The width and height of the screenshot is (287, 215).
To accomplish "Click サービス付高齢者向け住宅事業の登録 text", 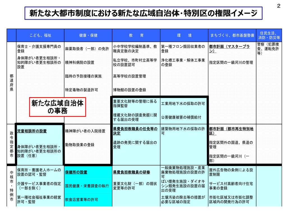I will [231, 186].
